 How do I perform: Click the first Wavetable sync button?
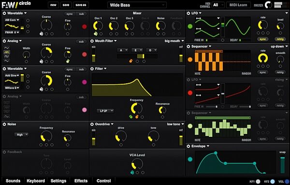(70, 14)
